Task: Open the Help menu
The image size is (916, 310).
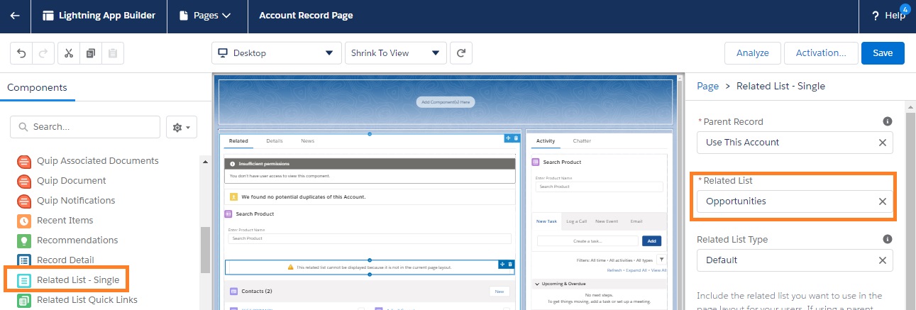Action: coord(887,16)
